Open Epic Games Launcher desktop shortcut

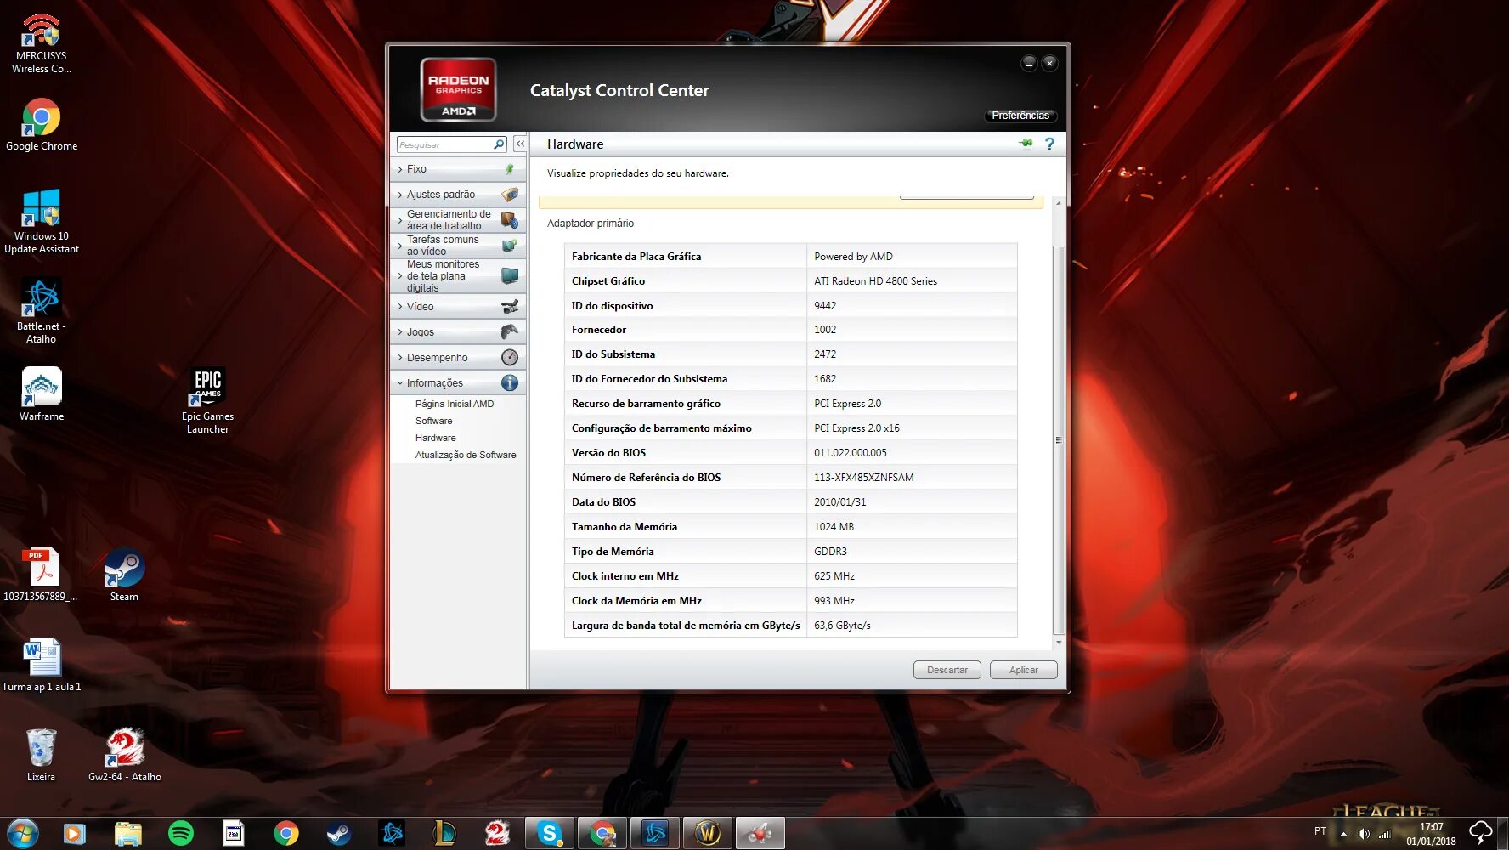coord(207,400)
